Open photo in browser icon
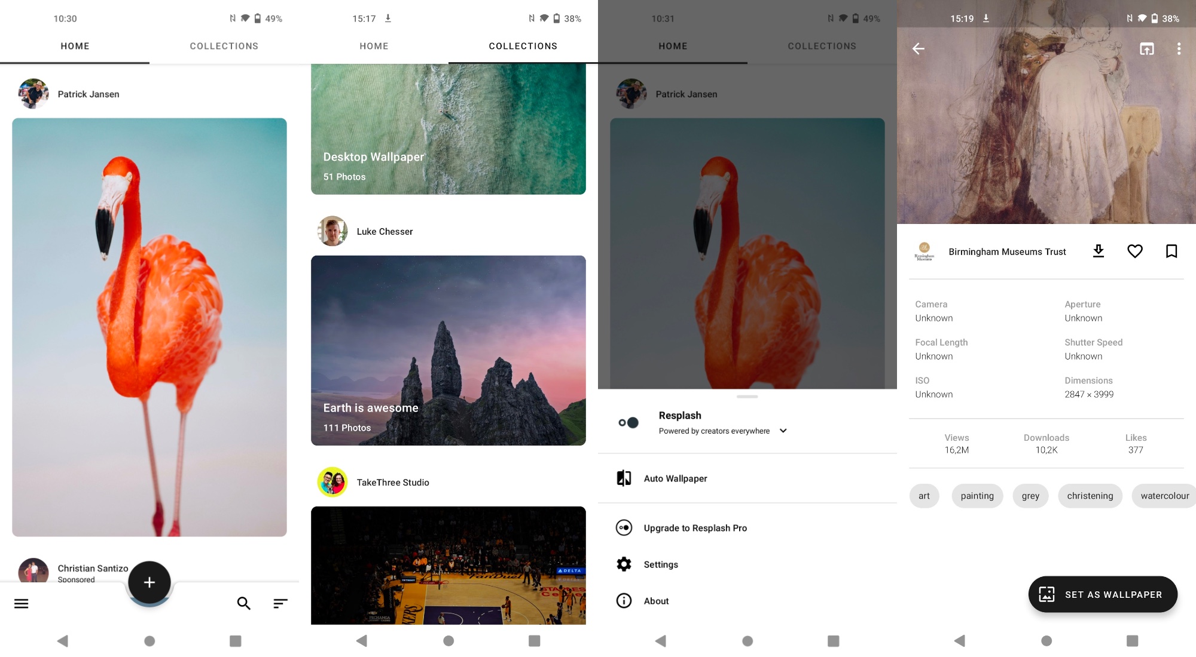The image size is (1196, 657). click(1146, 49)
